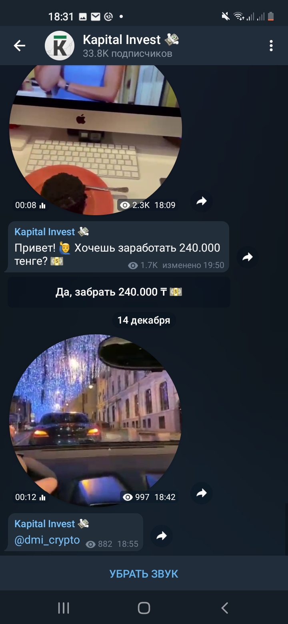Forward the @dmi_crypto message
Viewport: 288px width, 624px height.
(x=162, y=536)
